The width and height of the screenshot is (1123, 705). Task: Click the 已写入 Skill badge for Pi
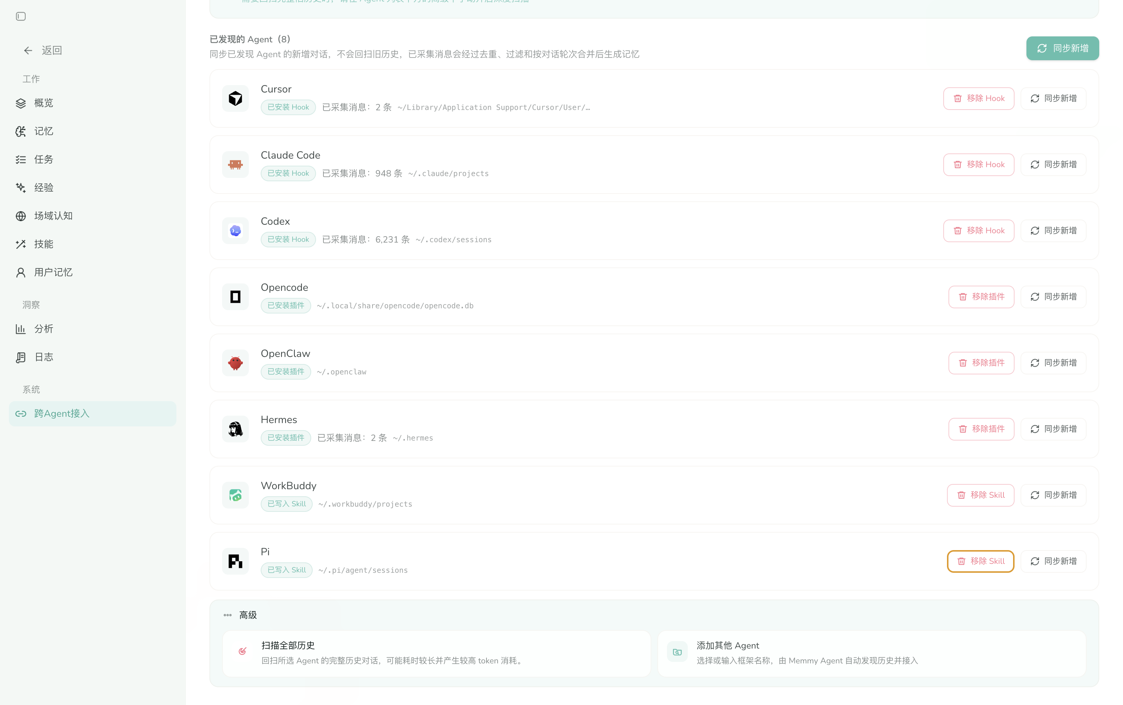(287, 570)
